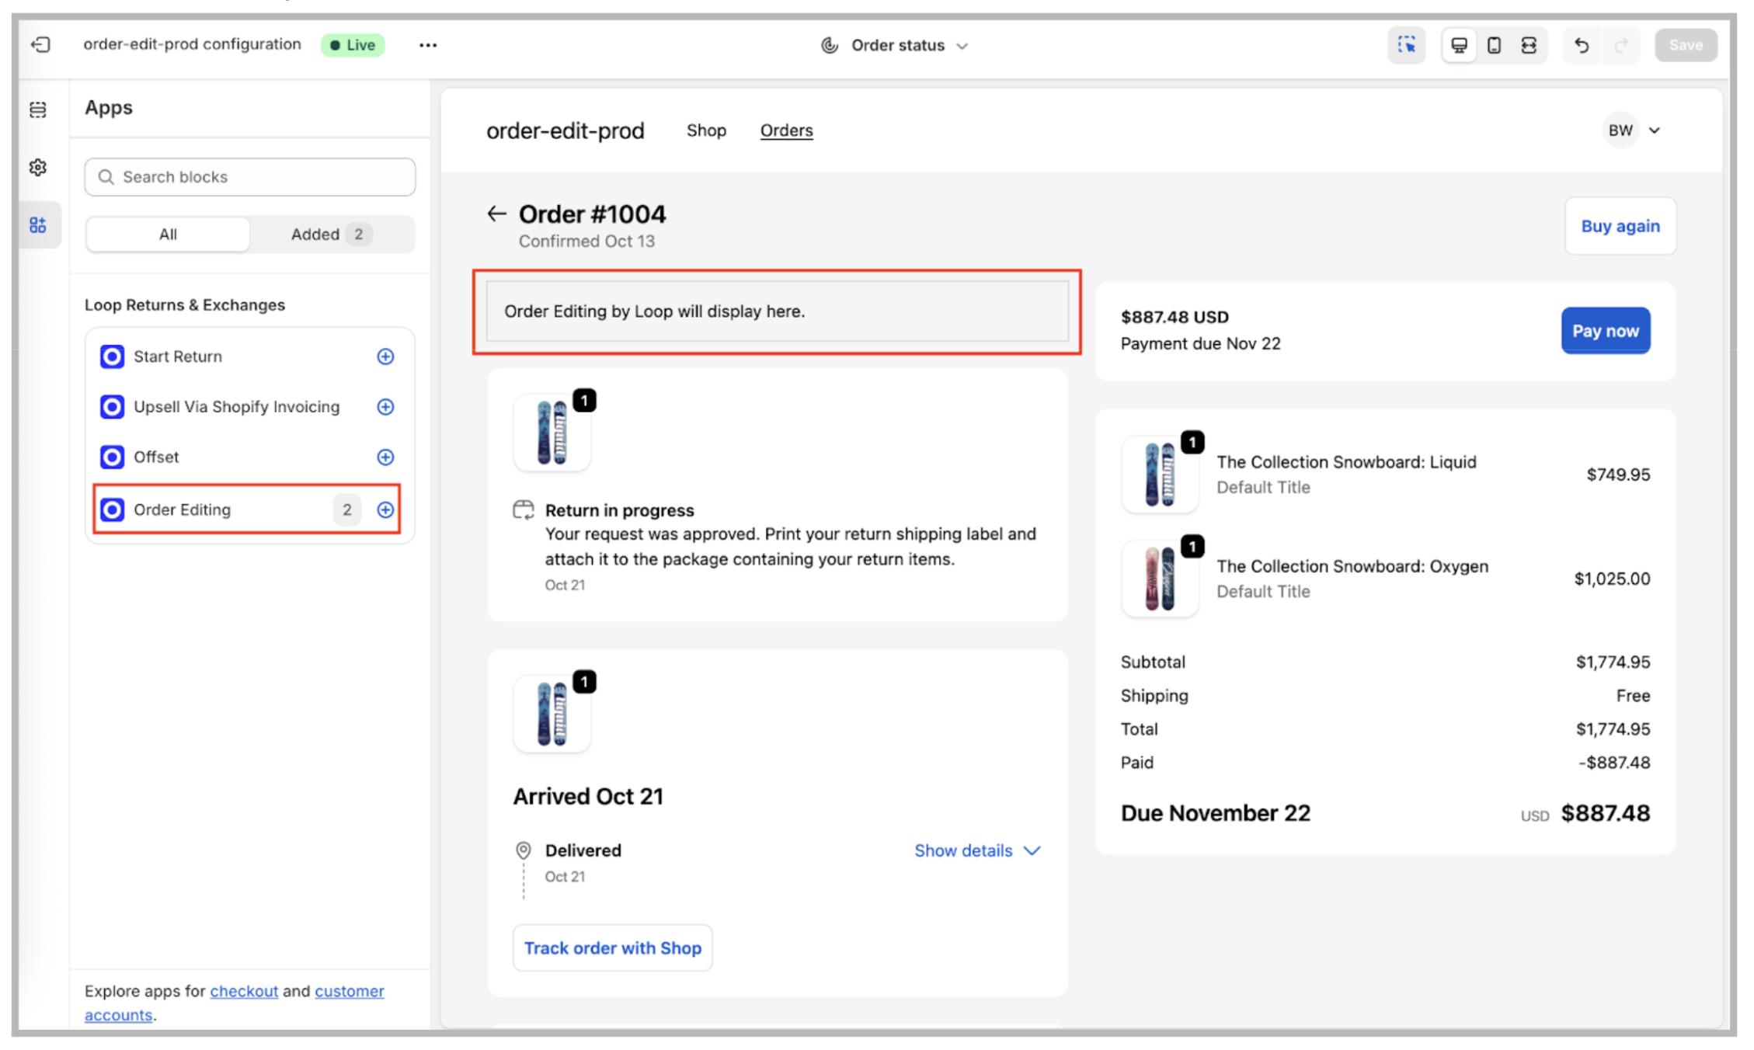Open the Order status page dropdown
The width and height of the screenshot is (1754, 1050).
click(x=895, y=46)
